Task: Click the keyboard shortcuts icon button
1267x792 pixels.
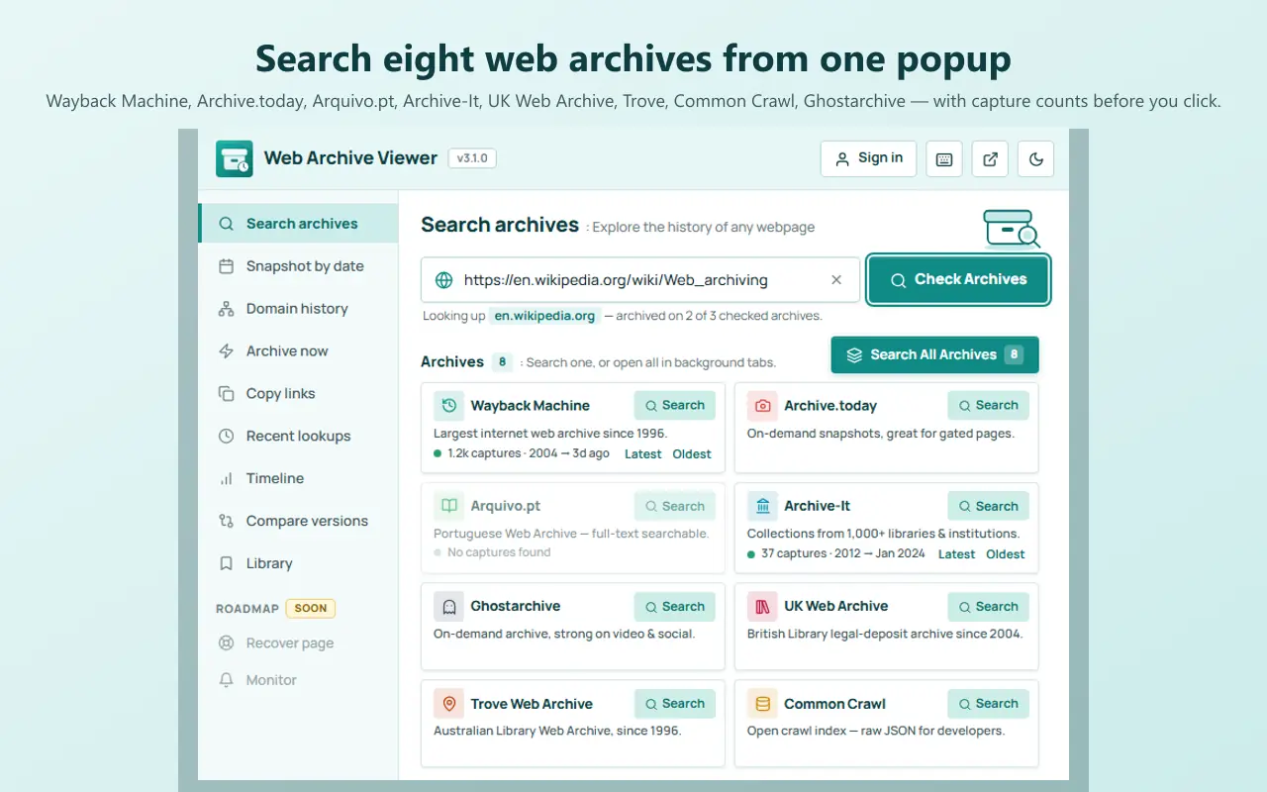Action: pos(944,158)
